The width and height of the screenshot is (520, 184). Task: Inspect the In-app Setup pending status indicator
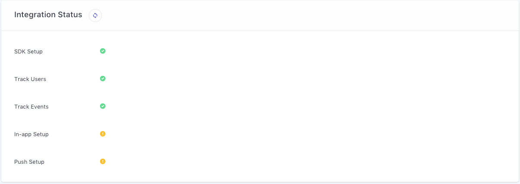(103, 134)
